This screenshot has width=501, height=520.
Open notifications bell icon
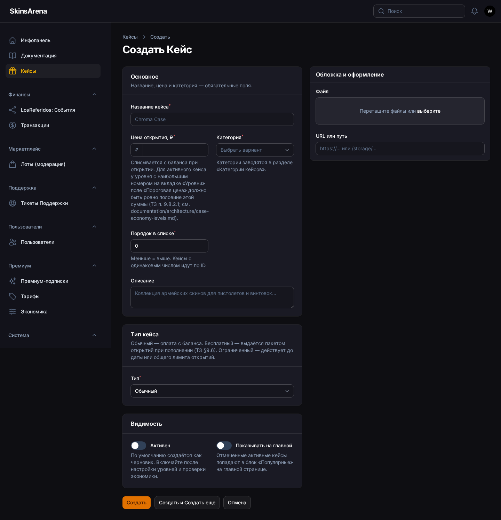(475, 11)
